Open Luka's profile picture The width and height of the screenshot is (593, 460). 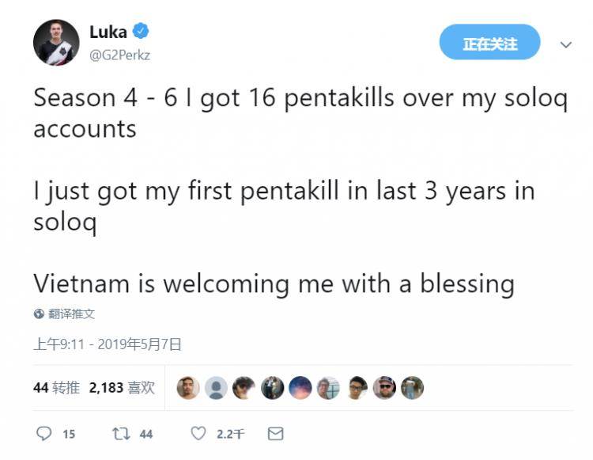coord(56,43)
